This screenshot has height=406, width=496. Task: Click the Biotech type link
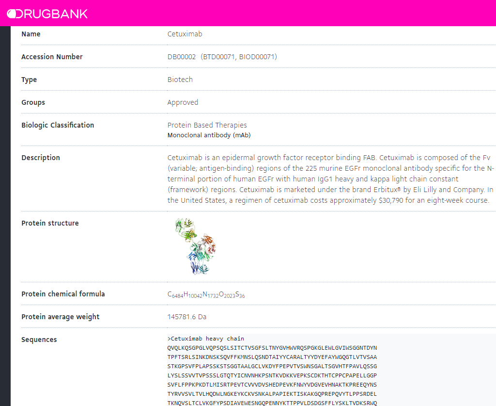180,79
